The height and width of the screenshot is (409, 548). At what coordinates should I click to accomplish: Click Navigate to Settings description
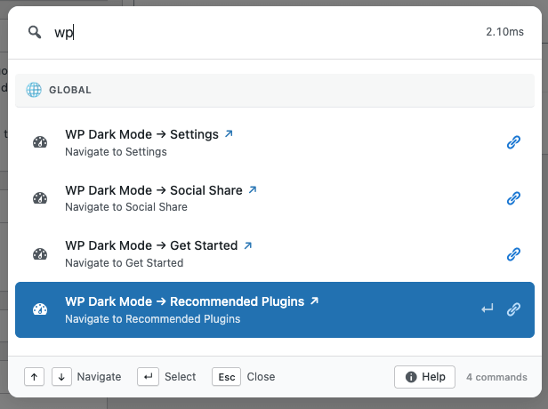tap(116, 152)
